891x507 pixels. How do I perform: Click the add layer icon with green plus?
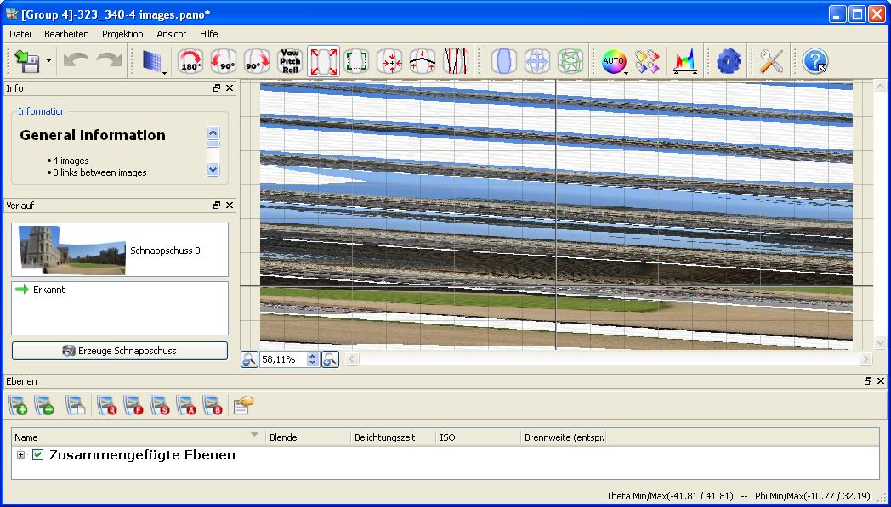pos(18,406)
